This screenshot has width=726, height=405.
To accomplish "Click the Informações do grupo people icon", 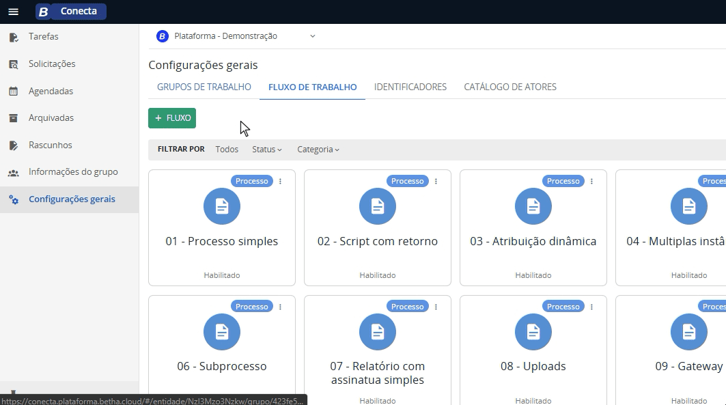I will coord(14,173).
